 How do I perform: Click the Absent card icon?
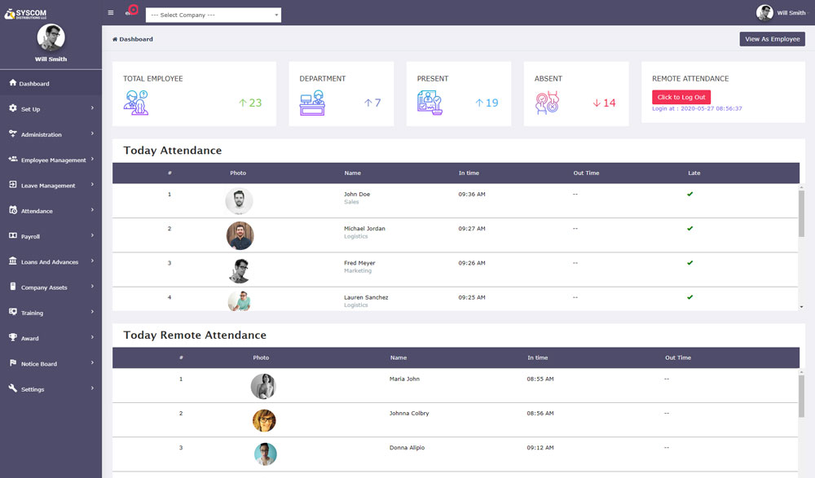coord(547,103)
